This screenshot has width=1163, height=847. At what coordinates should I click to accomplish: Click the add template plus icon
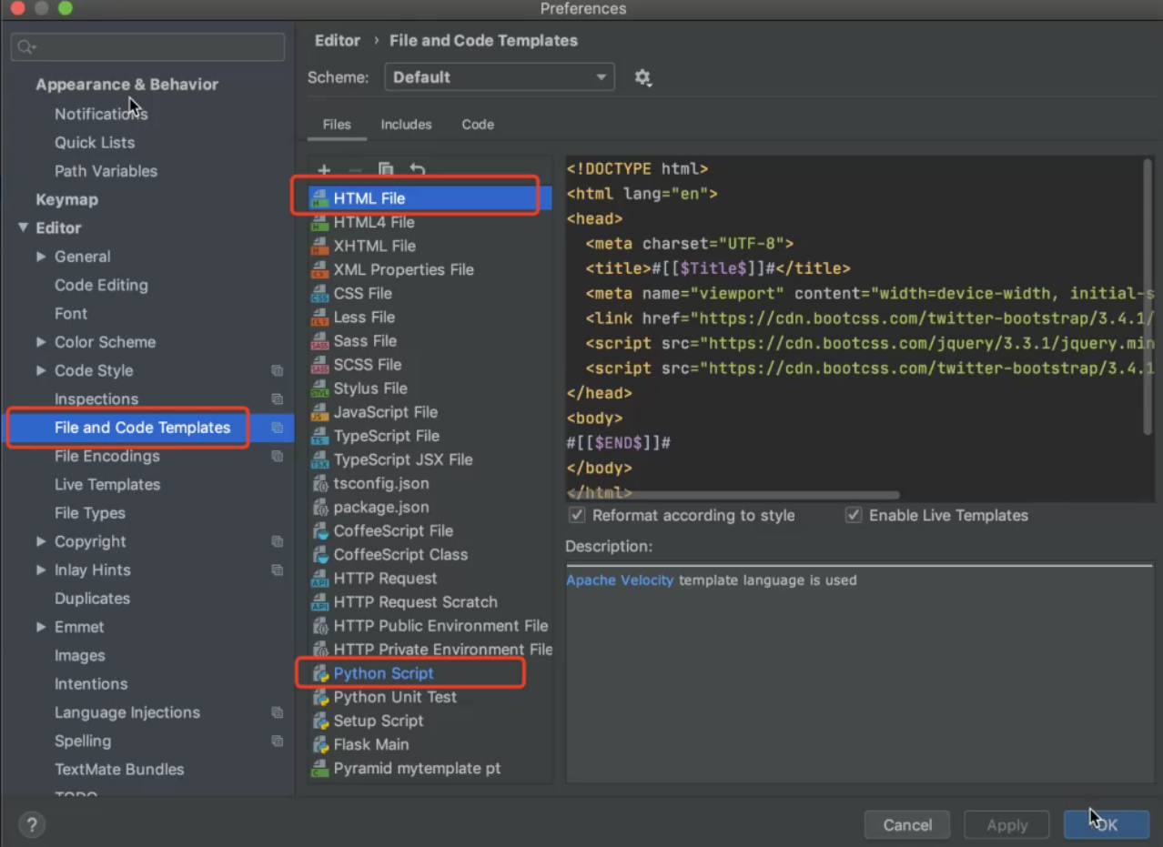(324, 170)
